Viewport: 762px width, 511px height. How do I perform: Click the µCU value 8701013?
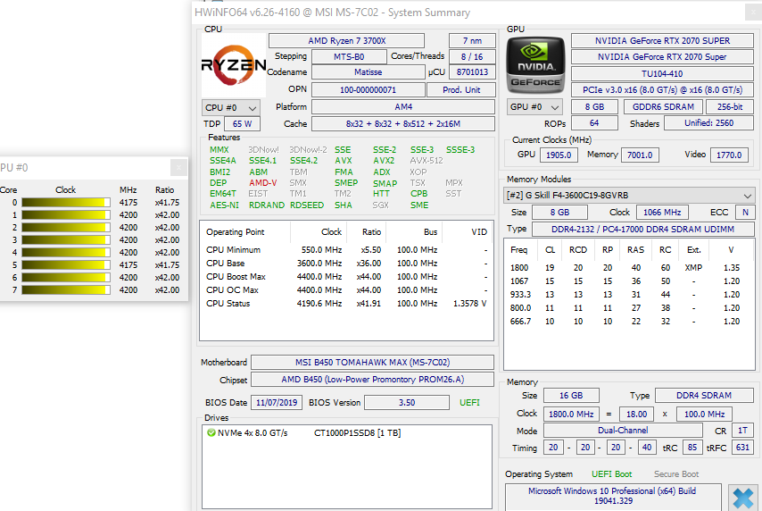tap(472, 72)
